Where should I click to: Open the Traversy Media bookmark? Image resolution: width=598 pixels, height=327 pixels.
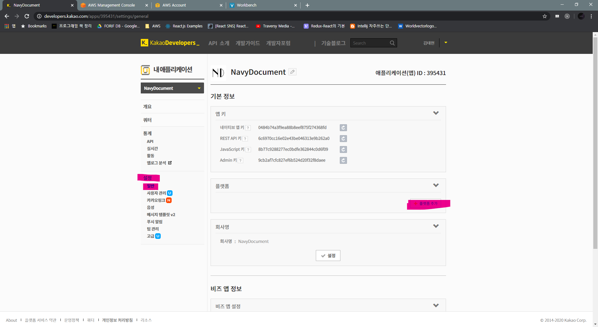[275, 26]
